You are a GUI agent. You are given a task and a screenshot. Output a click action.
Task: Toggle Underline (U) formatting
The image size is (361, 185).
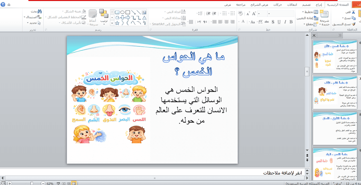click(279, 22)
